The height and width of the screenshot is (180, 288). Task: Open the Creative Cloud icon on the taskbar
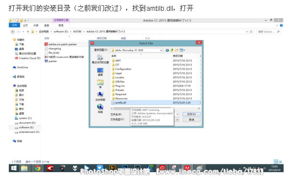point(162,168)
